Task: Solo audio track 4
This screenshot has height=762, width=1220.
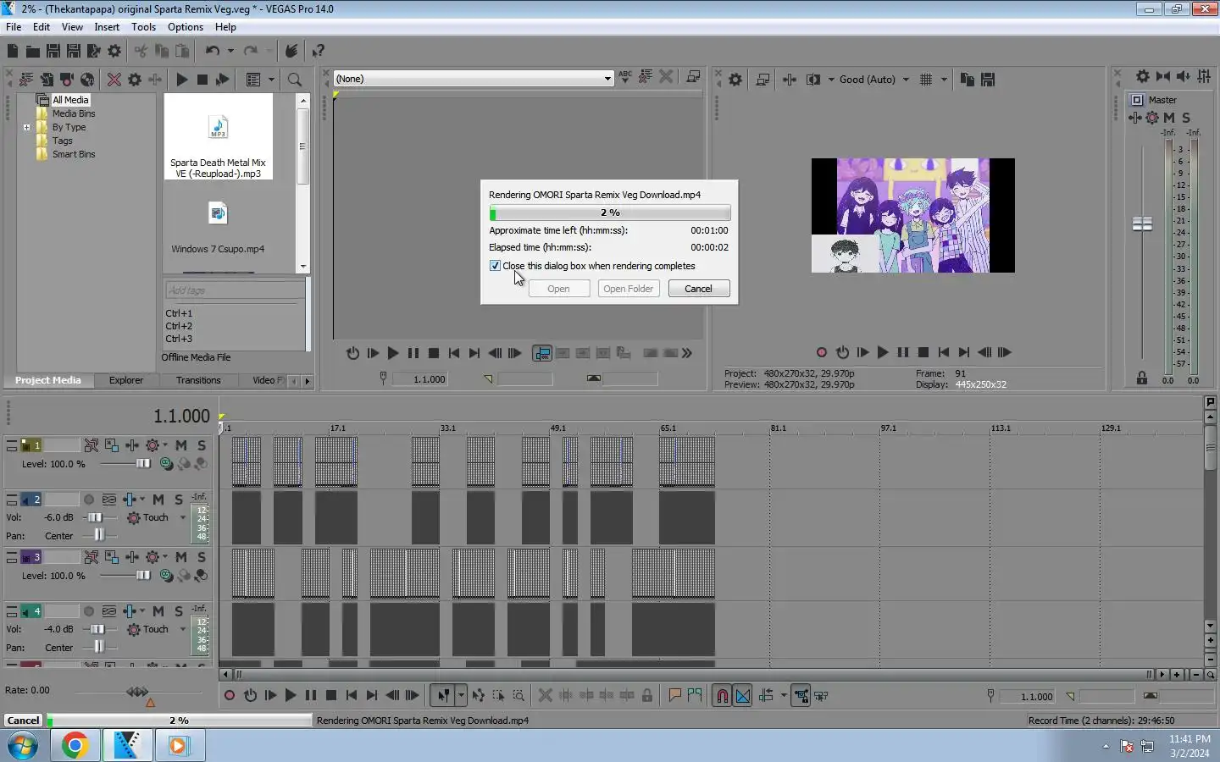Action: click(x=179, y=611)
